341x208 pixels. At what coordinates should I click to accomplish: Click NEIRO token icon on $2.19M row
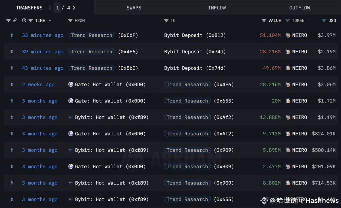(x=288, y=52)
